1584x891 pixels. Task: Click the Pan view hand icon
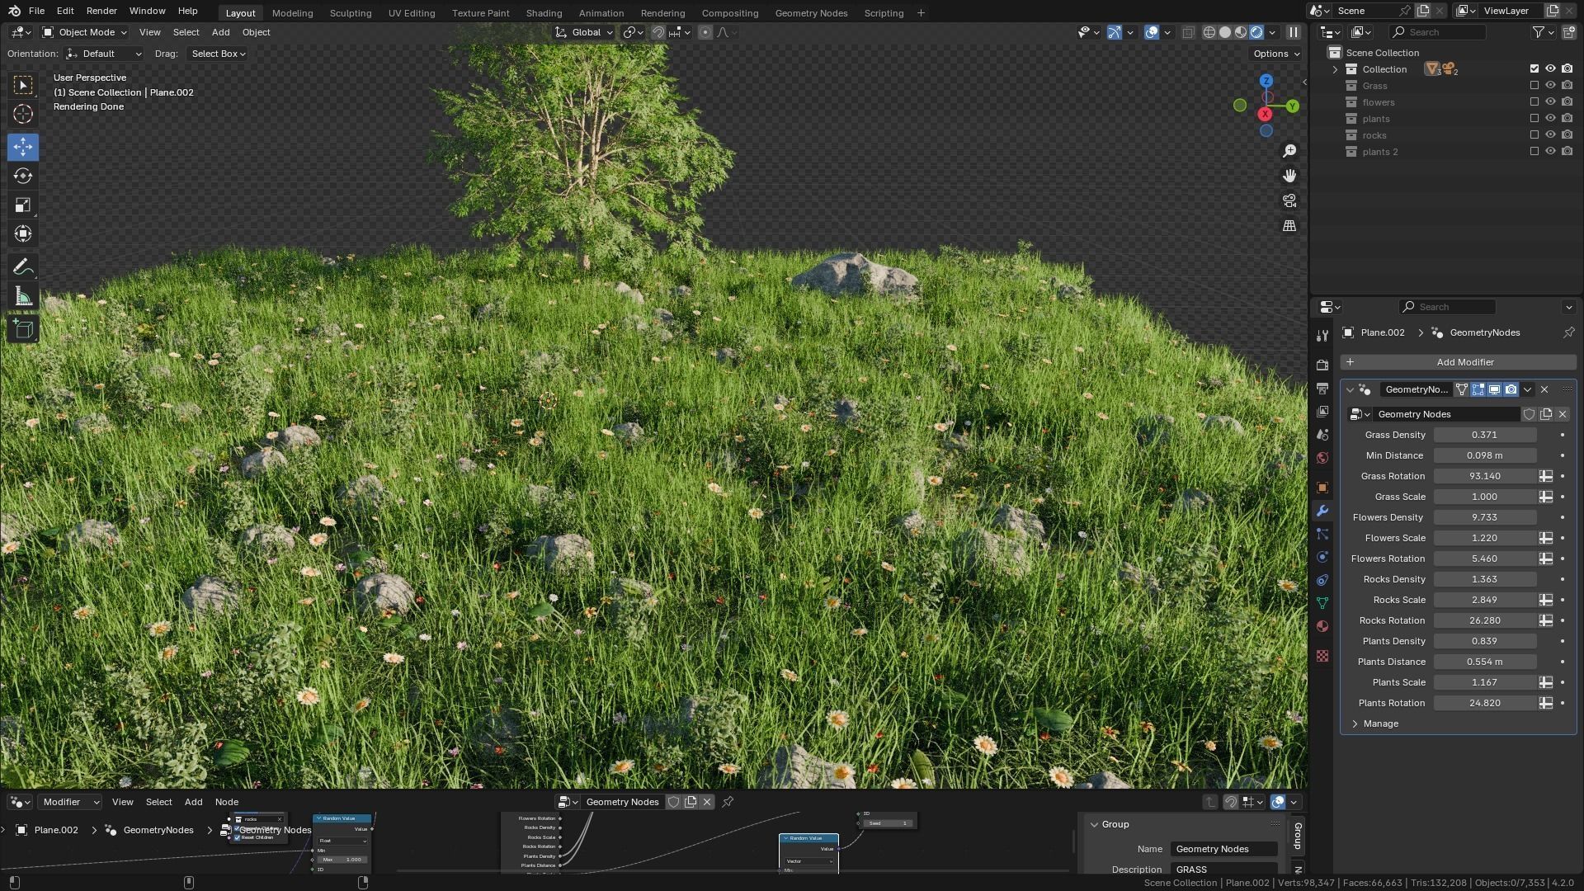pos(1289,176)
